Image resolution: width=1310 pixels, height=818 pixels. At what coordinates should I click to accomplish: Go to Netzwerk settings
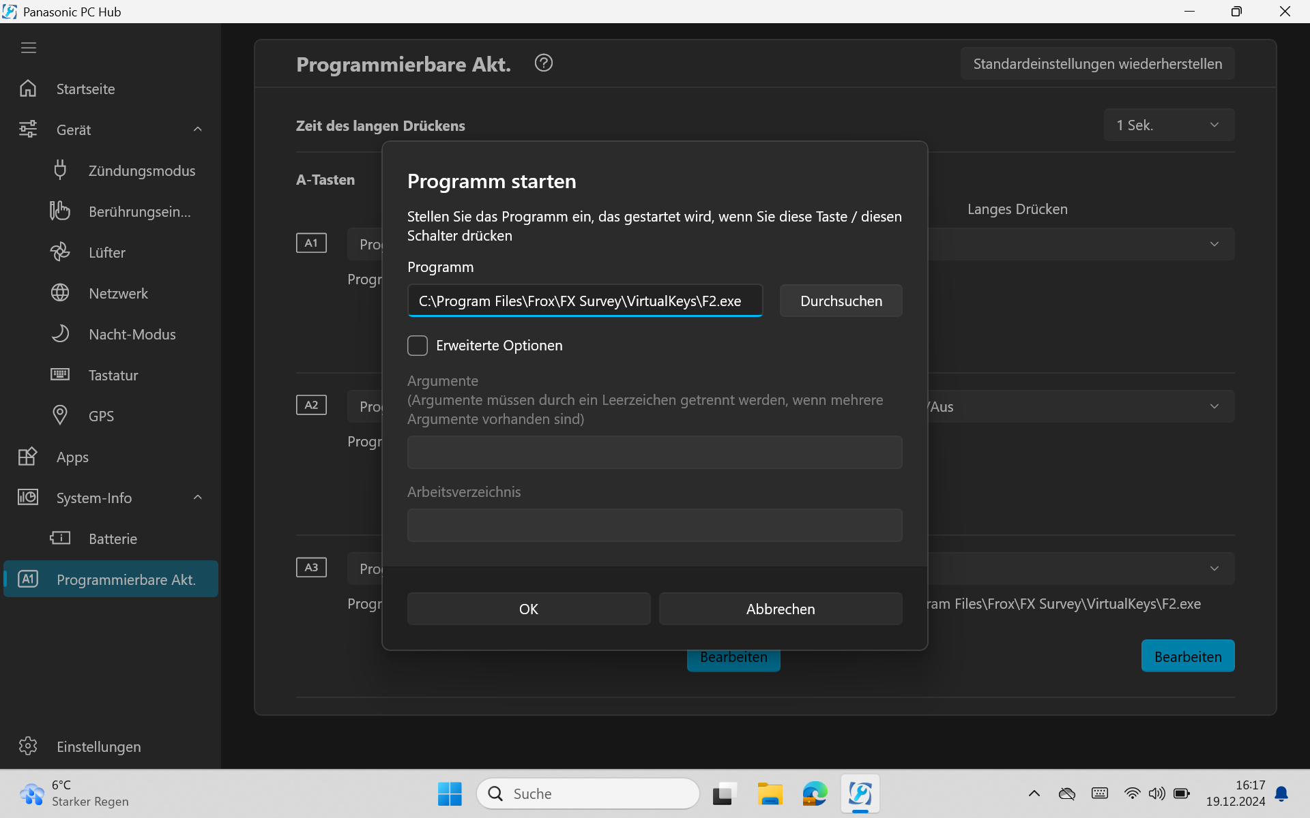(x=118, y=293)
